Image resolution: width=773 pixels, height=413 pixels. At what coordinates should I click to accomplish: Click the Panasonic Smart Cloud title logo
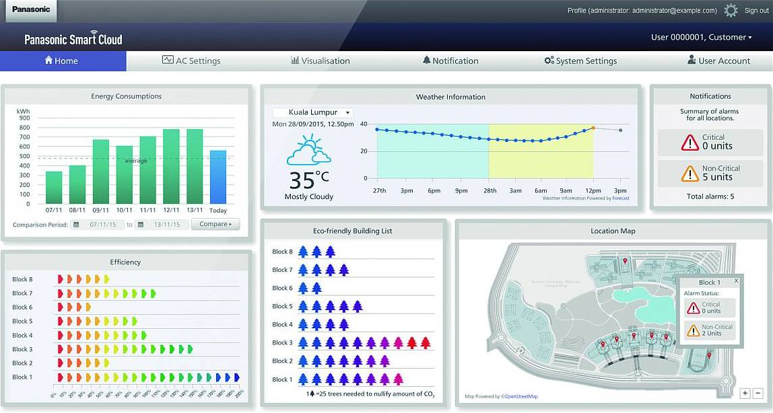click(x=73, y=38)
